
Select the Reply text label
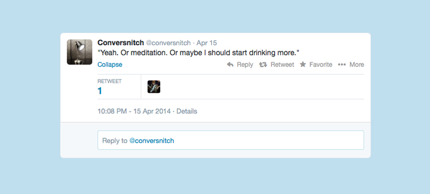(x=245, y=65)
